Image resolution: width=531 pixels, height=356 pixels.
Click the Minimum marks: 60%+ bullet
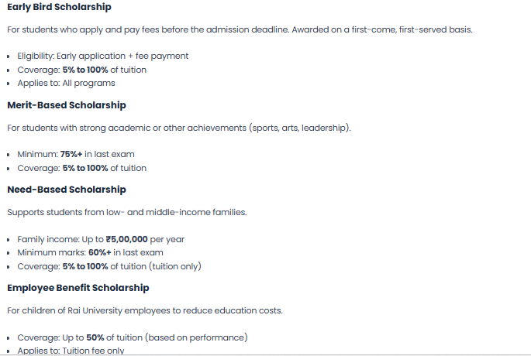(90, 252)
